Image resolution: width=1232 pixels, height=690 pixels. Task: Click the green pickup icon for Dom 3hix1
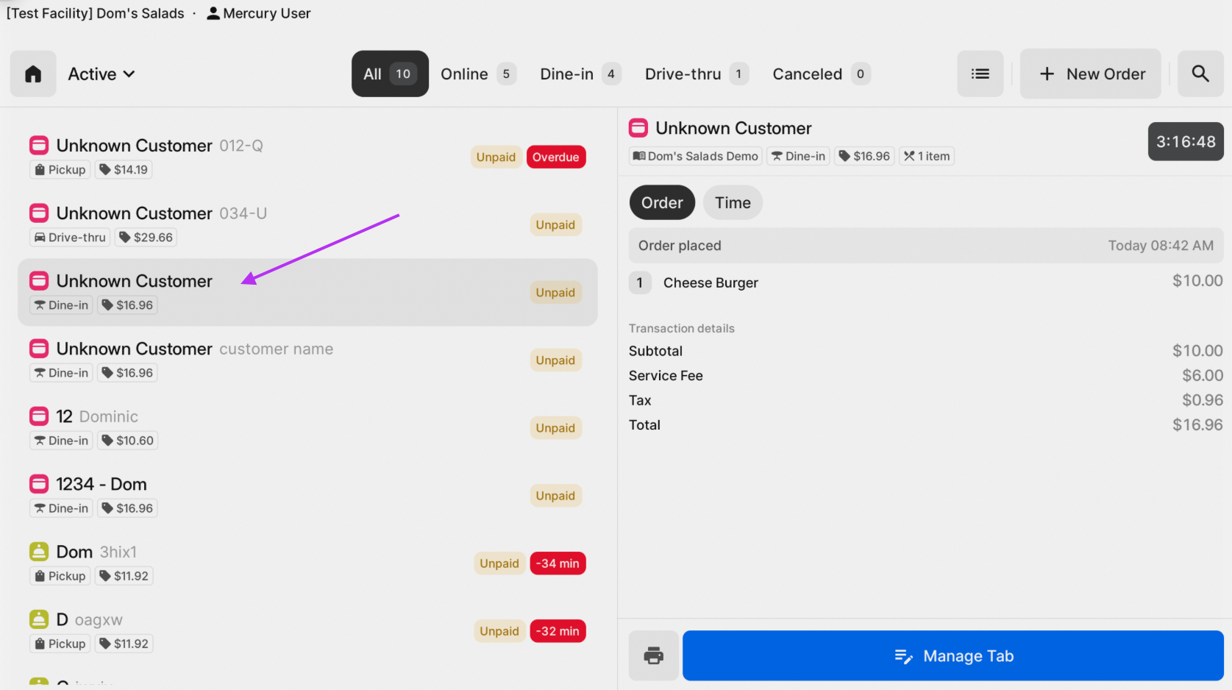[39, 552]
